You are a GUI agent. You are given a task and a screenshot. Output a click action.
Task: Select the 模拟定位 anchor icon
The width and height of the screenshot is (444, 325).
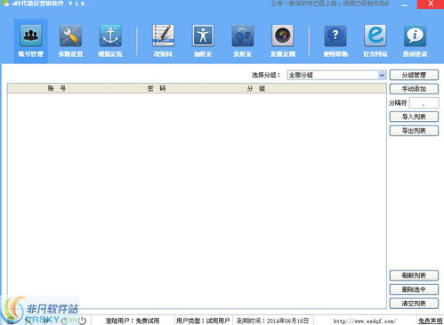pyautogui.click(x=110, y=41)
